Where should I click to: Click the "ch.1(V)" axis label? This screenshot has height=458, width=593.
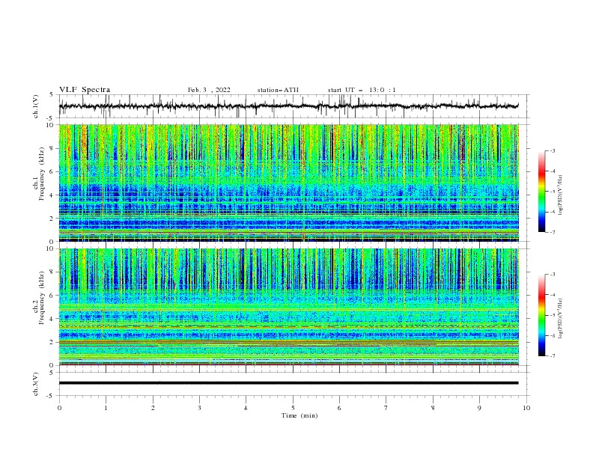tap(36, 106)
